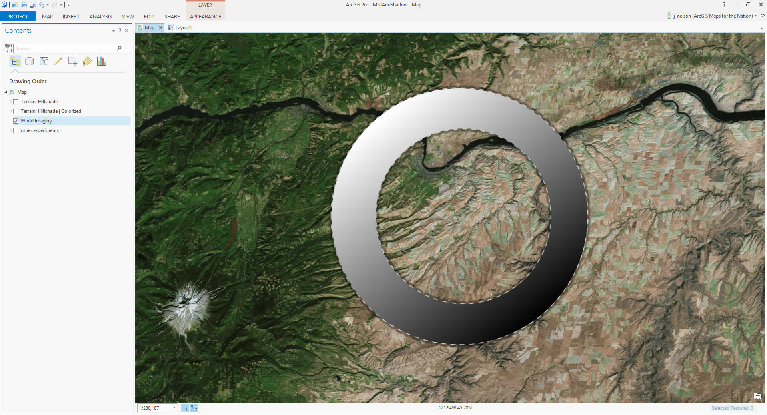The width and height of the screenshot is (767, 415).
Task: Open the Contents pane options dropdown arrow
Action: (x=114, y=31)
